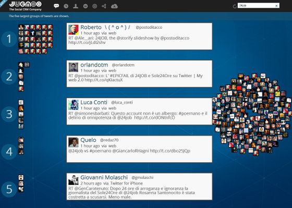
Task: Open Quelo's tweet author name
Action: coord(88,140)
